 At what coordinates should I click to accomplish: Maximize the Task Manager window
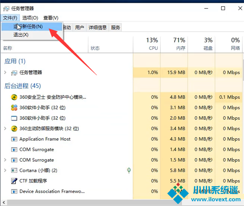[x=223, y=8]
